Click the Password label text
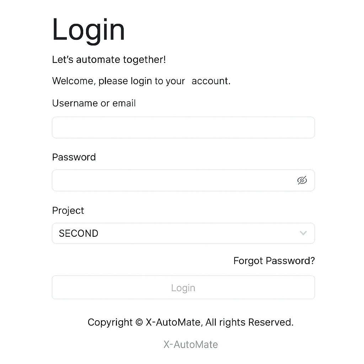364x364 pixels. (x=74, y=157)
